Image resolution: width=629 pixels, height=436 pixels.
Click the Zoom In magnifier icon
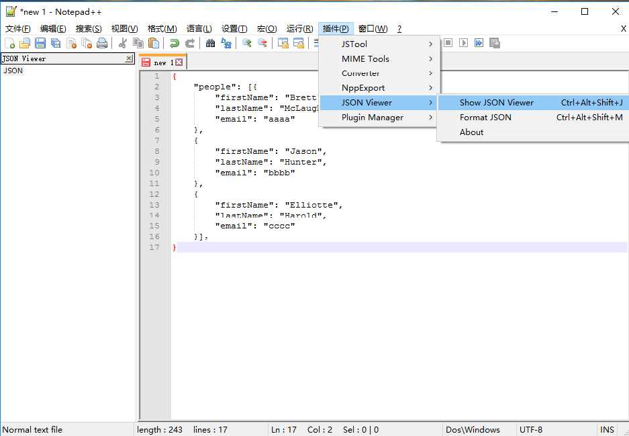247,43
